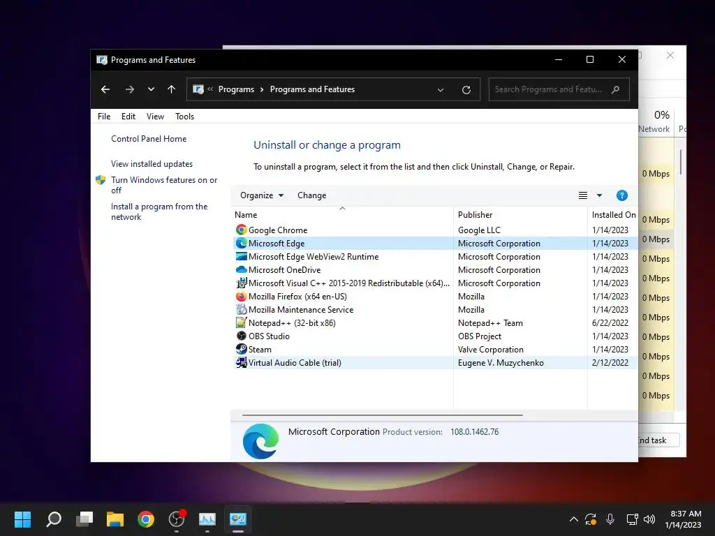
Task: Open Task View on the taskbar
Action: pyautogui.click(x=84, y=519)
